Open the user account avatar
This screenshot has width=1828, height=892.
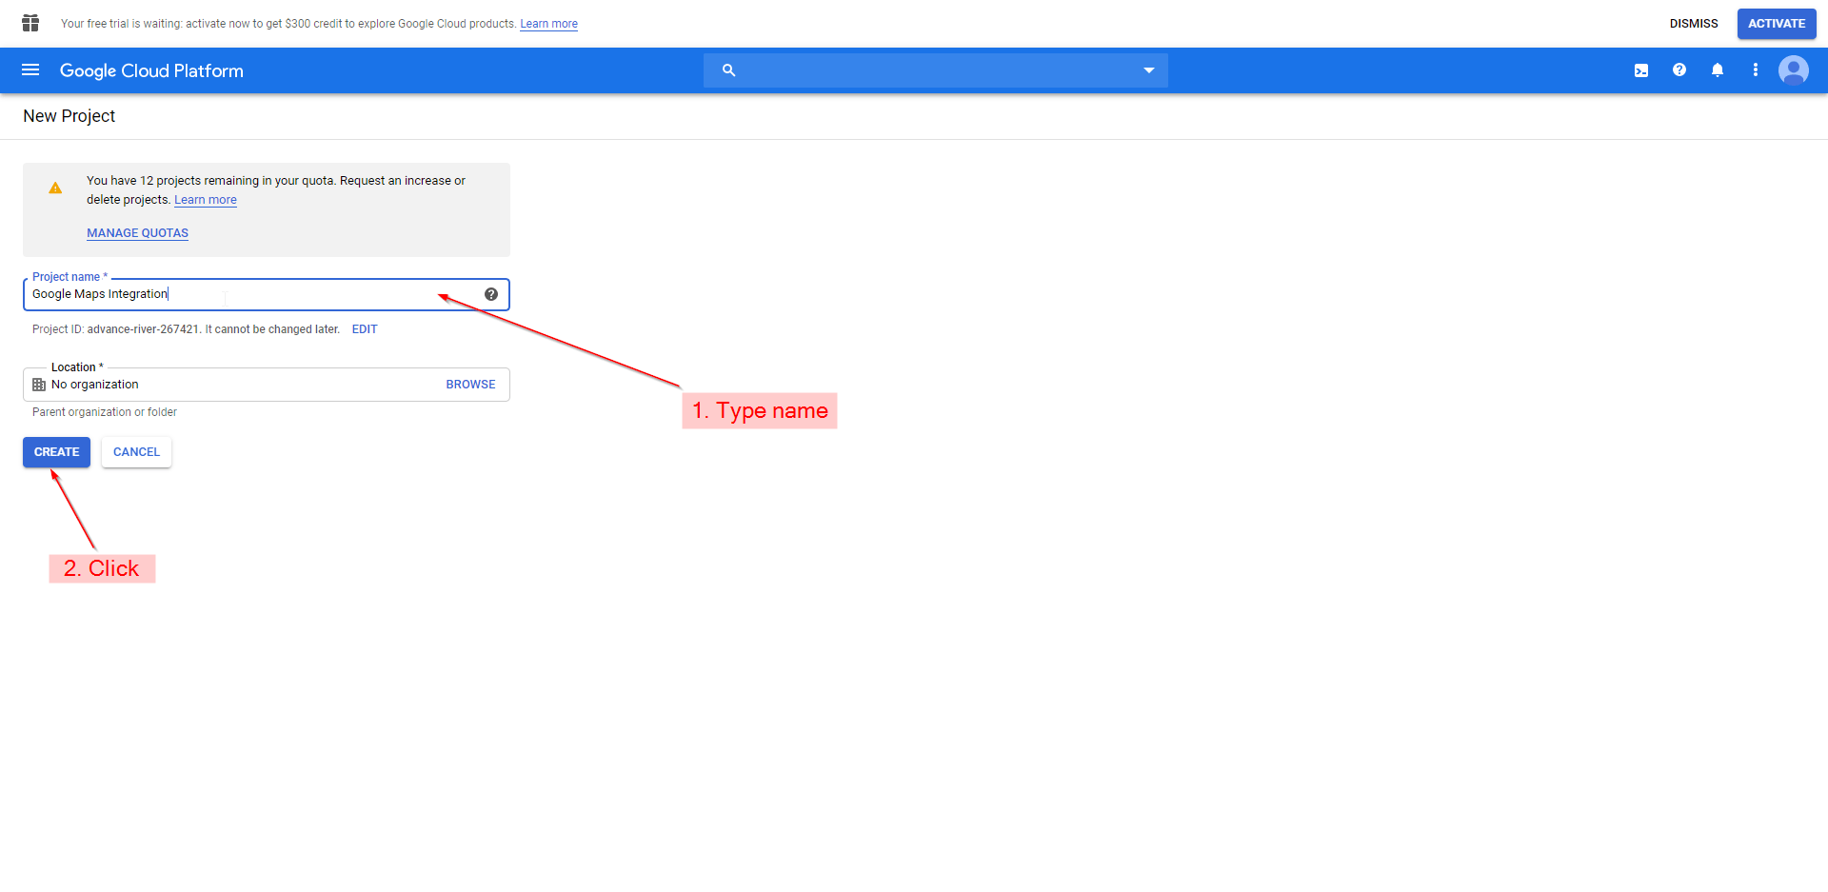tap(1794, 70)
